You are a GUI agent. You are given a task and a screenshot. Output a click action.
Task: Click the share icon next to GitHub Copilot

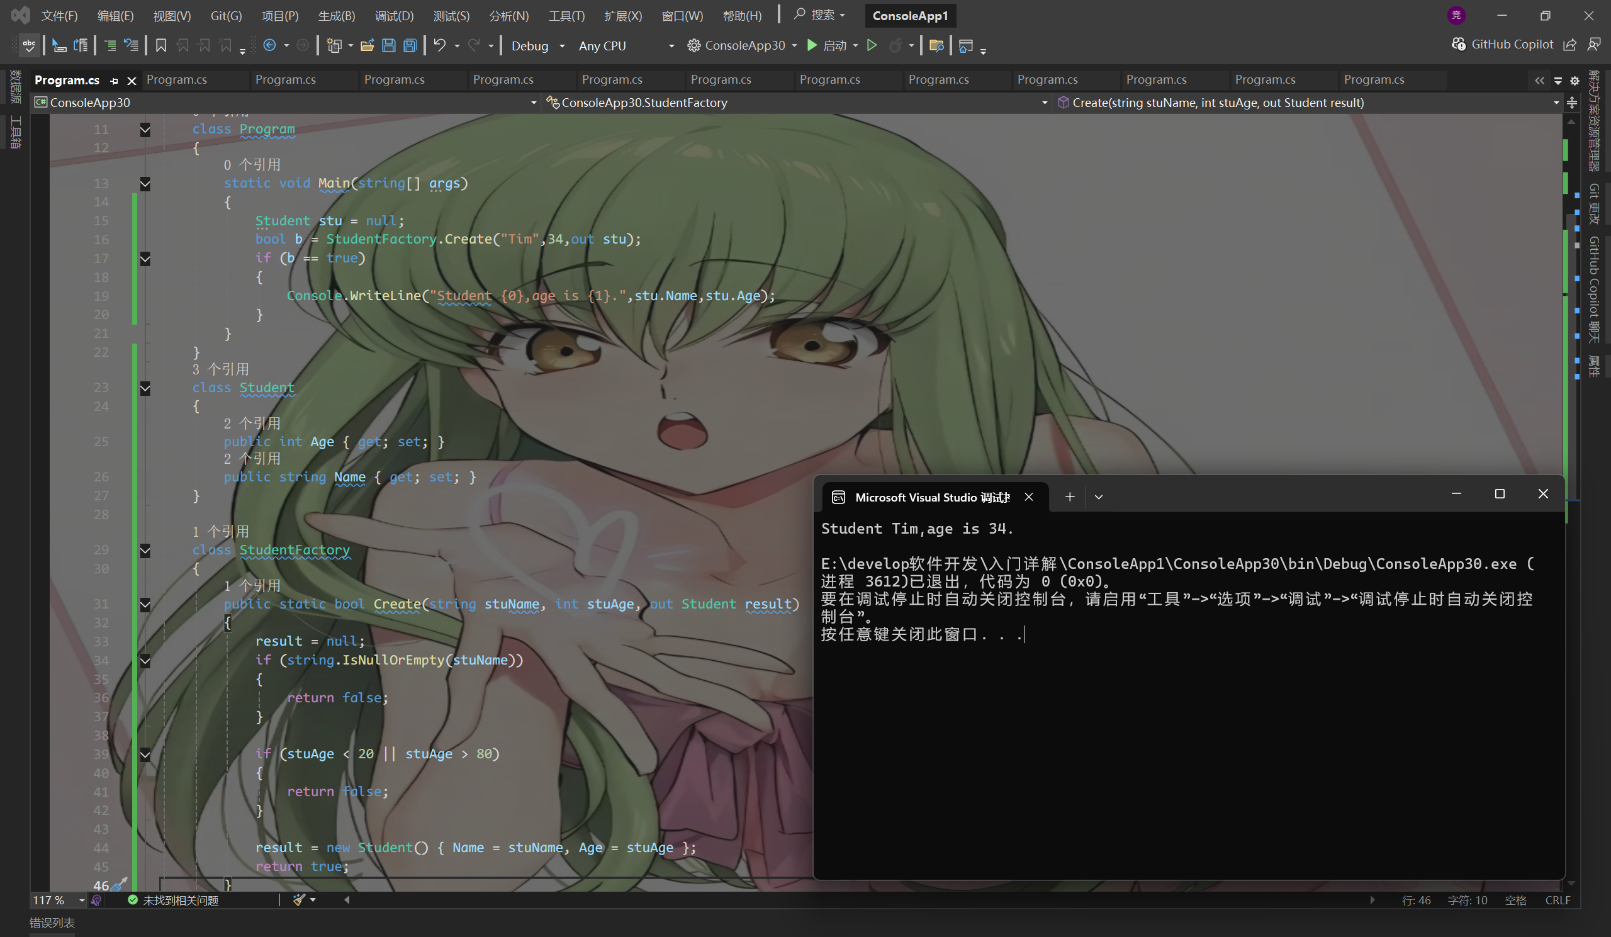[x=1569, y=45]
